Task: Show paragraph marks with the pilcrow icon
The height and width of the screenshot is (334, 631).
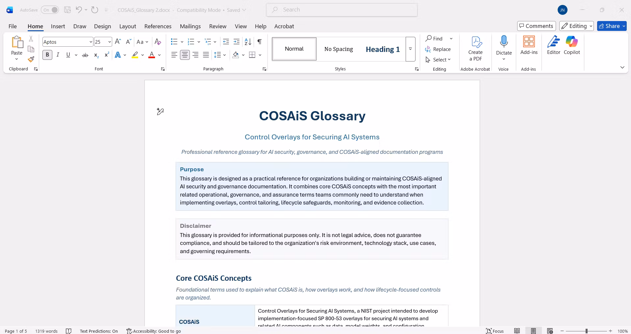Action: point(260,42)
